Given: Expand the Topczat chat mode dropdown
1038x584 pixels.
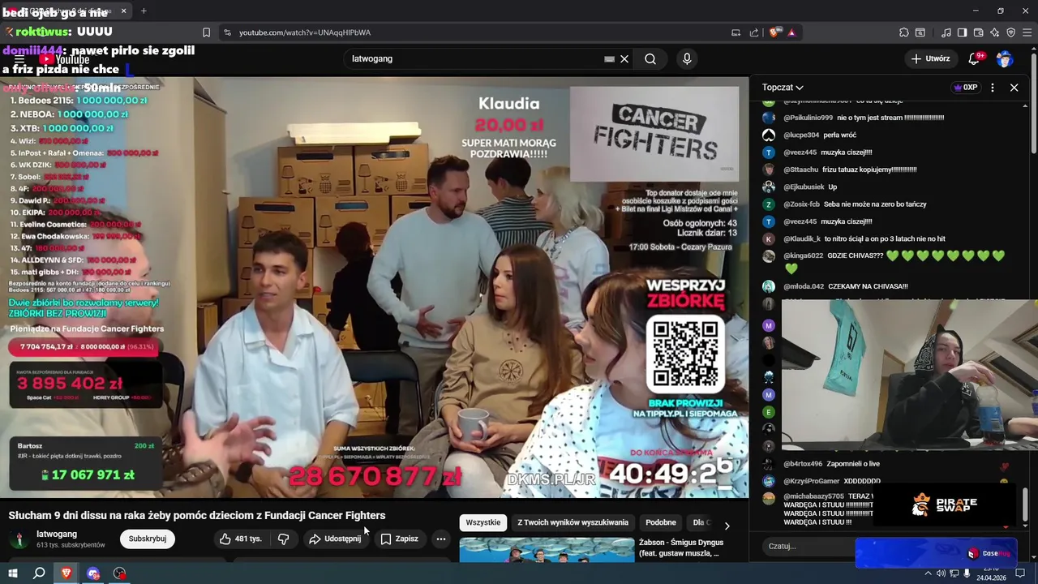Looking at the screenshot, I should coord(783,88).
